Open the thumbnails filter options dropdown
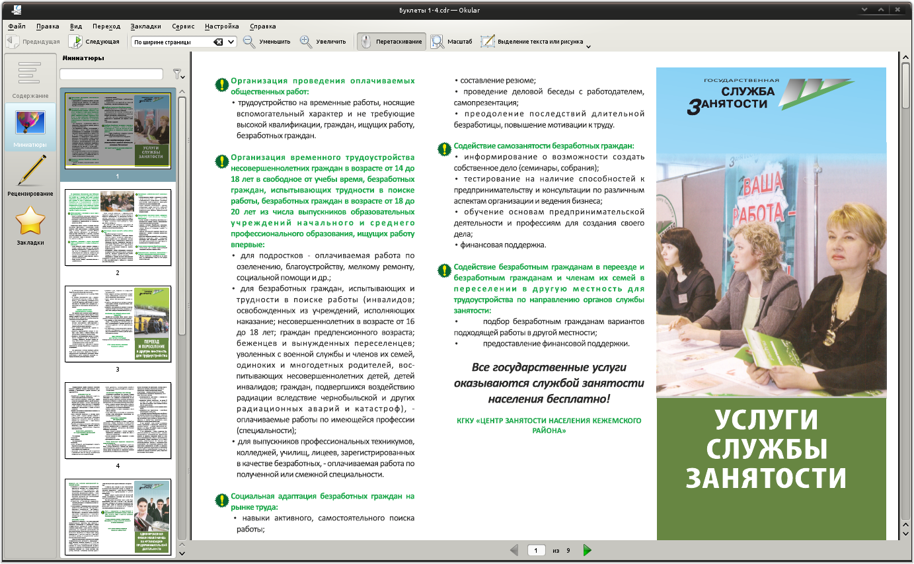 pos(178,74)
